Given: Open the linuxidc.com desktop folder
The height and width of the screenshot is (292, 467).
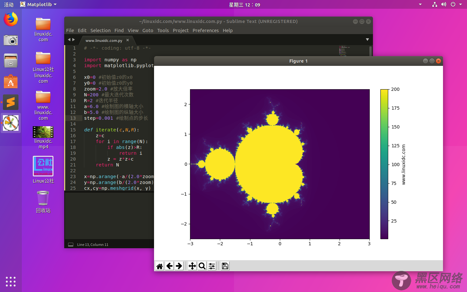Looking at the screenshot, I should (x=43, y=30).
